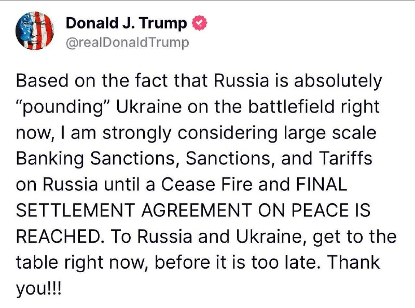This screenshot has width=415, height=308.
Task: Click the word "Thank" near the post's end
Action: click(354, 262)
